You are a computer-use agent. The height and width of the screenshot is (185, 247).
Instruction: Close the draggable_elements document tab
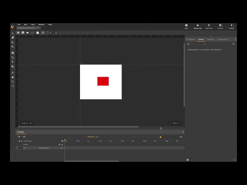pos(38,28)
